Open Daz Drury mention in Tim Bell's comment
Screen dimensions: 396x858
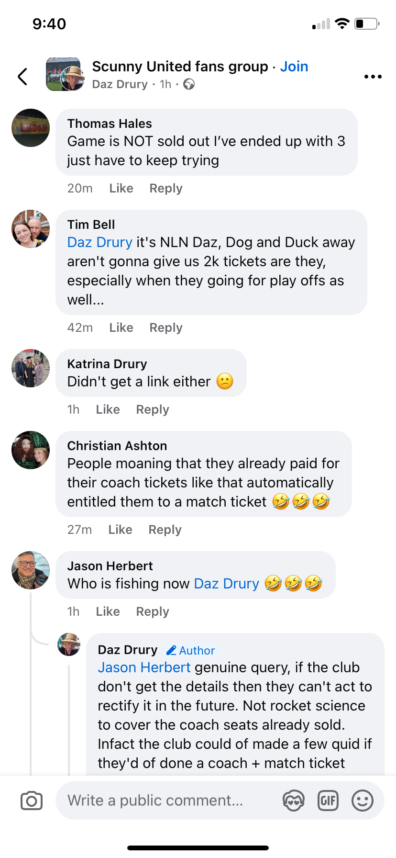pos(99,242)
